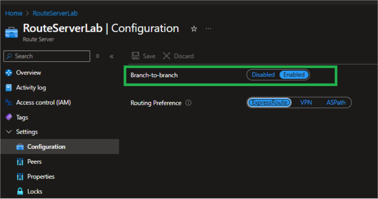
Task: Select ASPath routing preference
Action: pyautogui.click(x=336, y=102)
